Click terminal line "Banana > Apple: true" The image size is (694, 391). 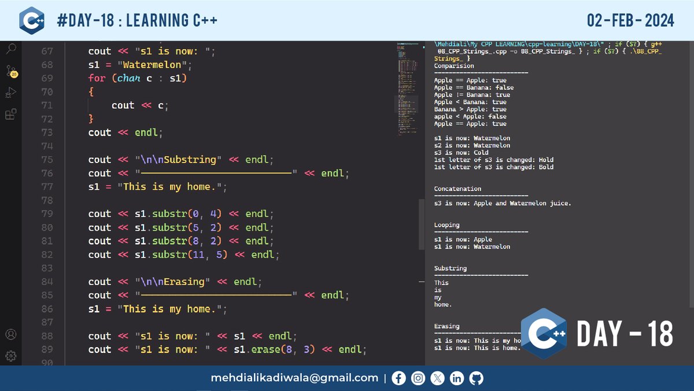tap(470, 109)
